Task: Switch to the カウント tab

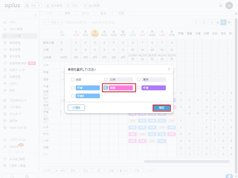Action: 85,13
